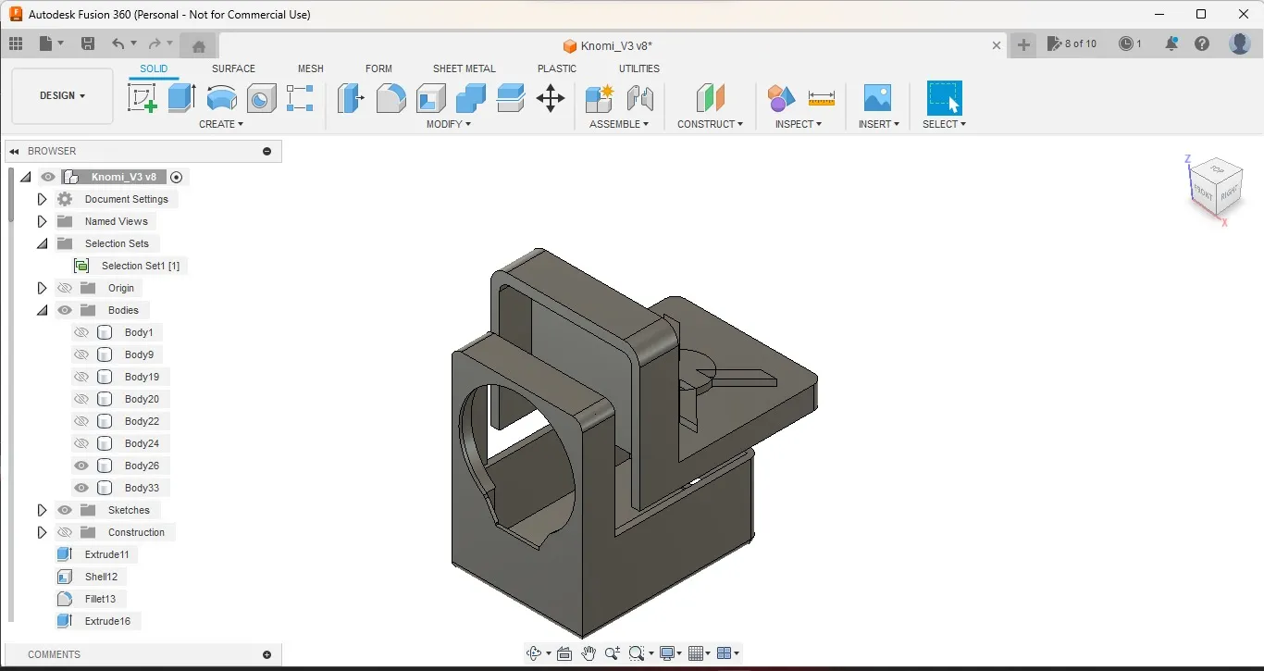Screen dimensions: 1264x671
Task: Open the Insert image tool
Action: click(876, 97)
